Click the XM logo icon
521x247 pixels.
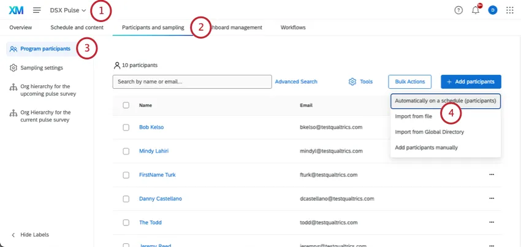(17, 10)
